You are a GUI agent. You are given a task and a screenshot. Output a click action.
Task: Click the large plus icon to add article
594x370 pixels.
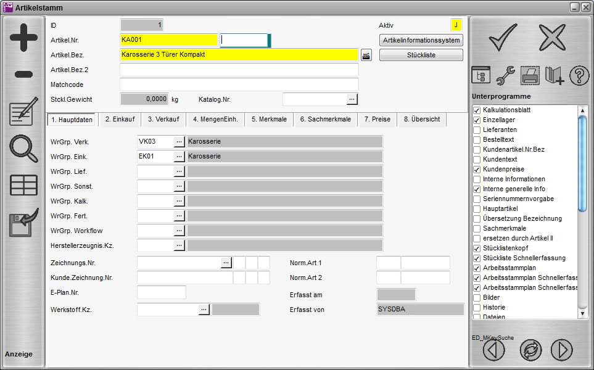coord(23,39)
